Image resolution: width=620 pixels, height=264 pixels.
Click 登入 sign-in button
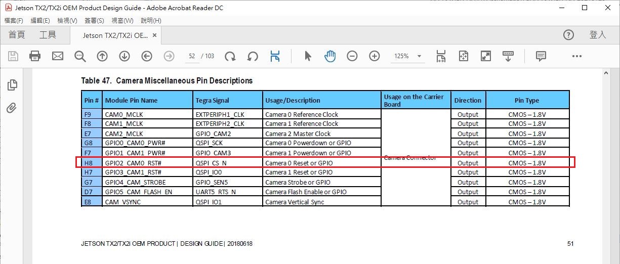[x=598, y=35]
